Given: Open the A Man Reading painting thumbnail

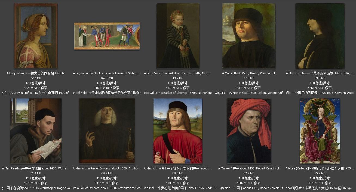Looking at the screenshot, I should 36,131.
